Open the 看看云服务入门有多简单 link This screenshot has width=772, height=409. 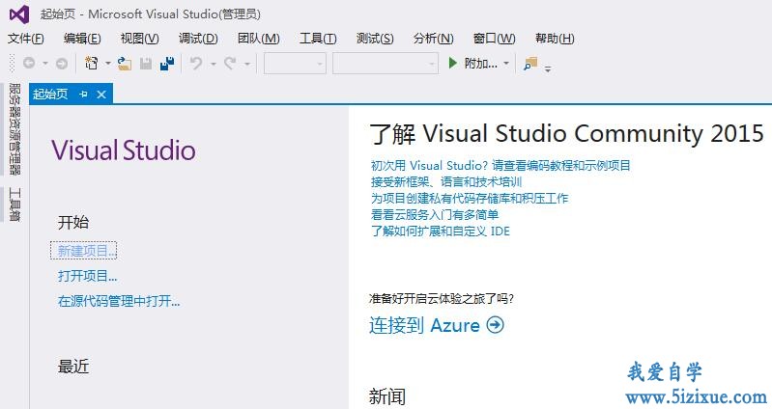pyautogui.click(x=435, y=215)
